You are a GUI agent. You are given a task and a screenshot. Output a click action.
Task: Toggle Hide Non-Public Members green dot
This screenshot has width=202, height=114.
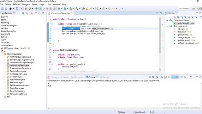coord(193,17)
